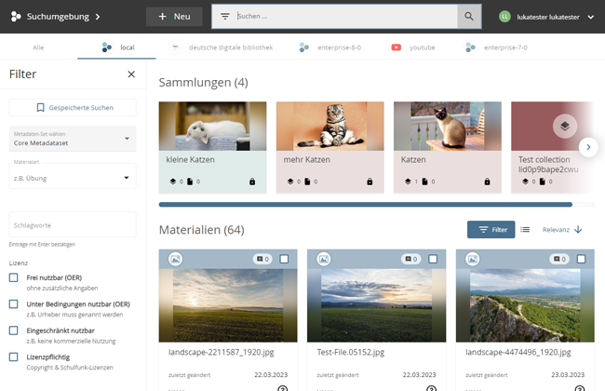Check Unter Bedingungen nutzbar (OER) option
Image resolution: width=605 pixels, height=391 pixels.
tap(14, 303)
